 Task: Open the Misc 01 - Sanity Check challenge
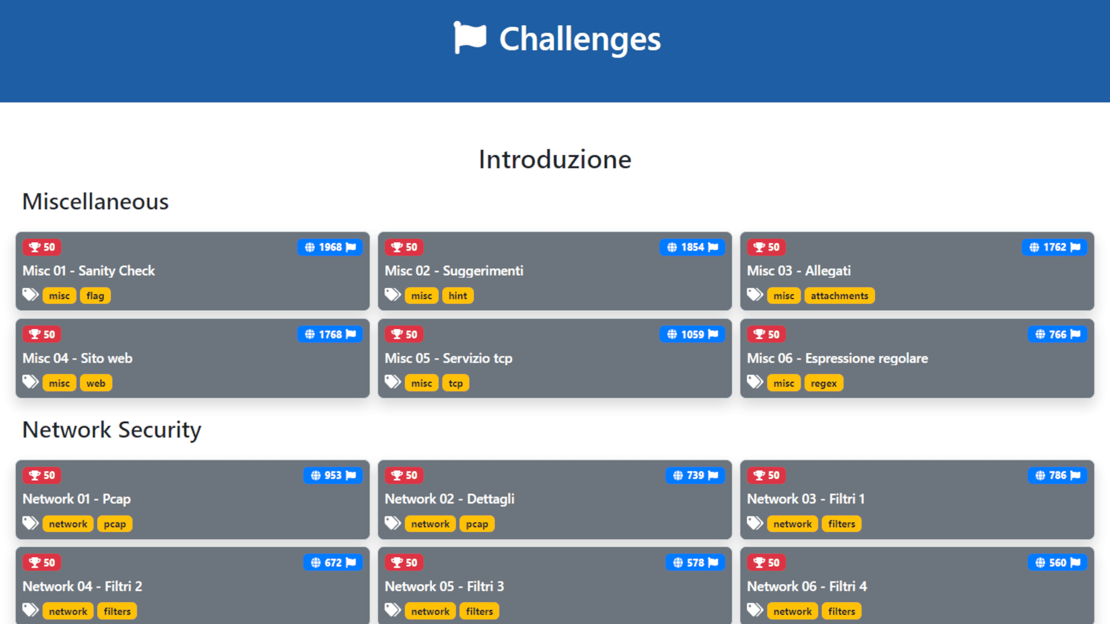click(x=88, y=271)
